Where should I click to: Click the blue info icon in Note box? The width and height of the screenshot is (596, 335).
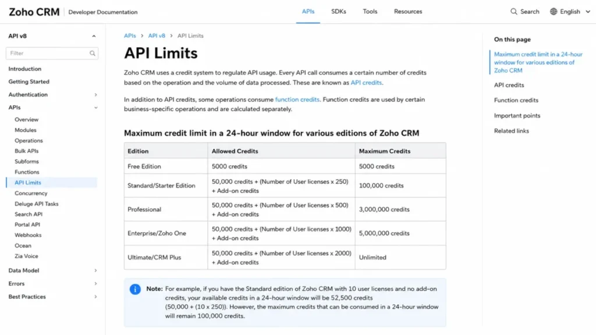tap(135, 289)
